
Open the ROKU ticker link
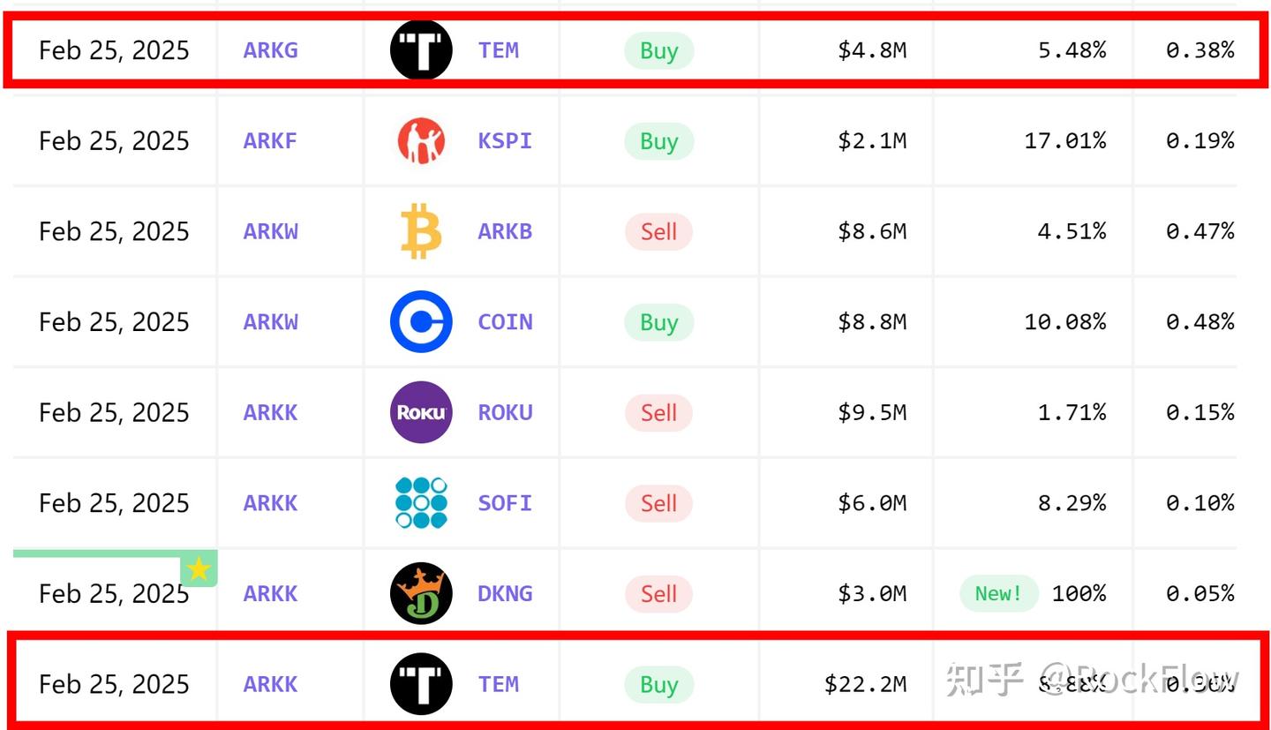tap(505, 412)
